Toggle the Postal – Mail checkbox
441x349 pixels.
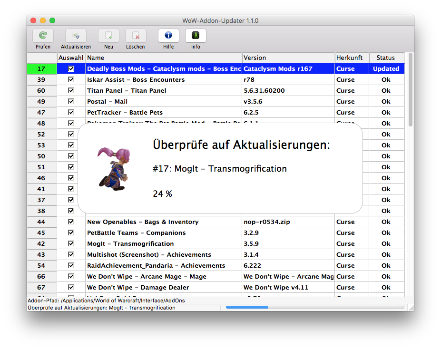point(71,101)
